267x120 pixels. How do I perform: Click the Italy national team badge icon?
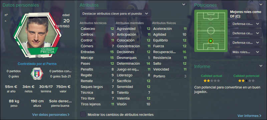pos(37,74)
